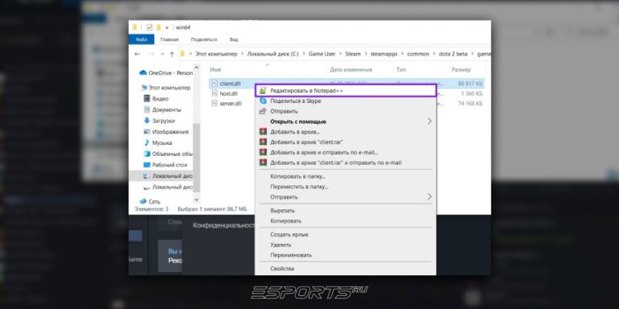Choose Копировать from context menu
619x309 pixels.
coord(346,220)
